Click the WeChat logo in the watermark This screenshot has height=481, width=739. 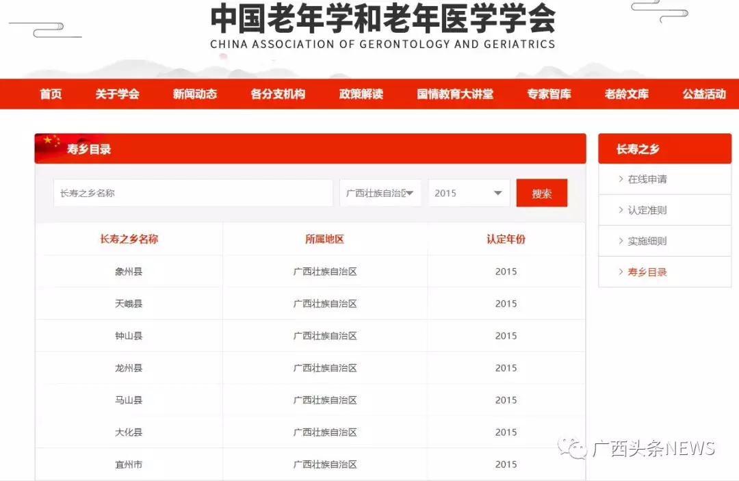[572, 448]
